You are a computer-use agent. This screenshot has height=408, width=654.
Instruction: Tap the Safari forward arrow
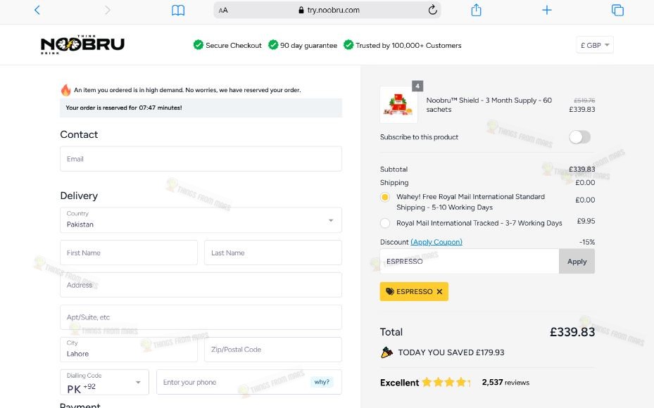[x=108, y=10]
